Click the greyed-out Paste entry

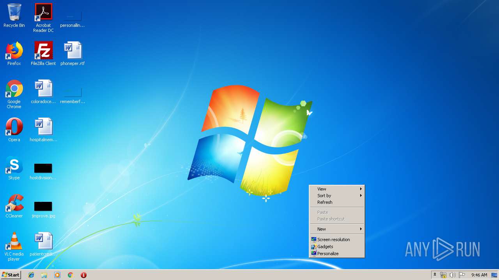pyautogui.click(x=337, y=212)
